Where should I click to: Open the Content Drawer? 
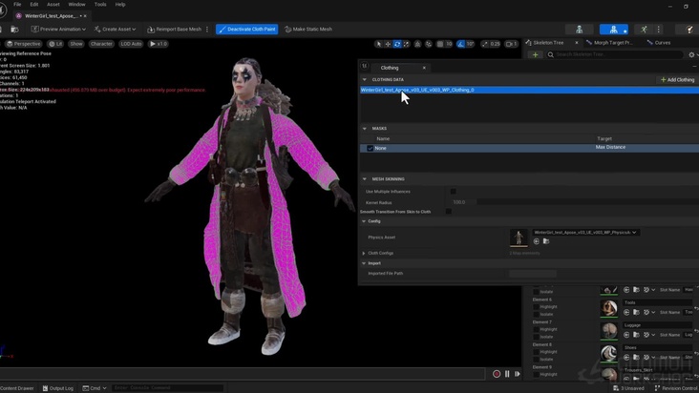pos(17,388)
